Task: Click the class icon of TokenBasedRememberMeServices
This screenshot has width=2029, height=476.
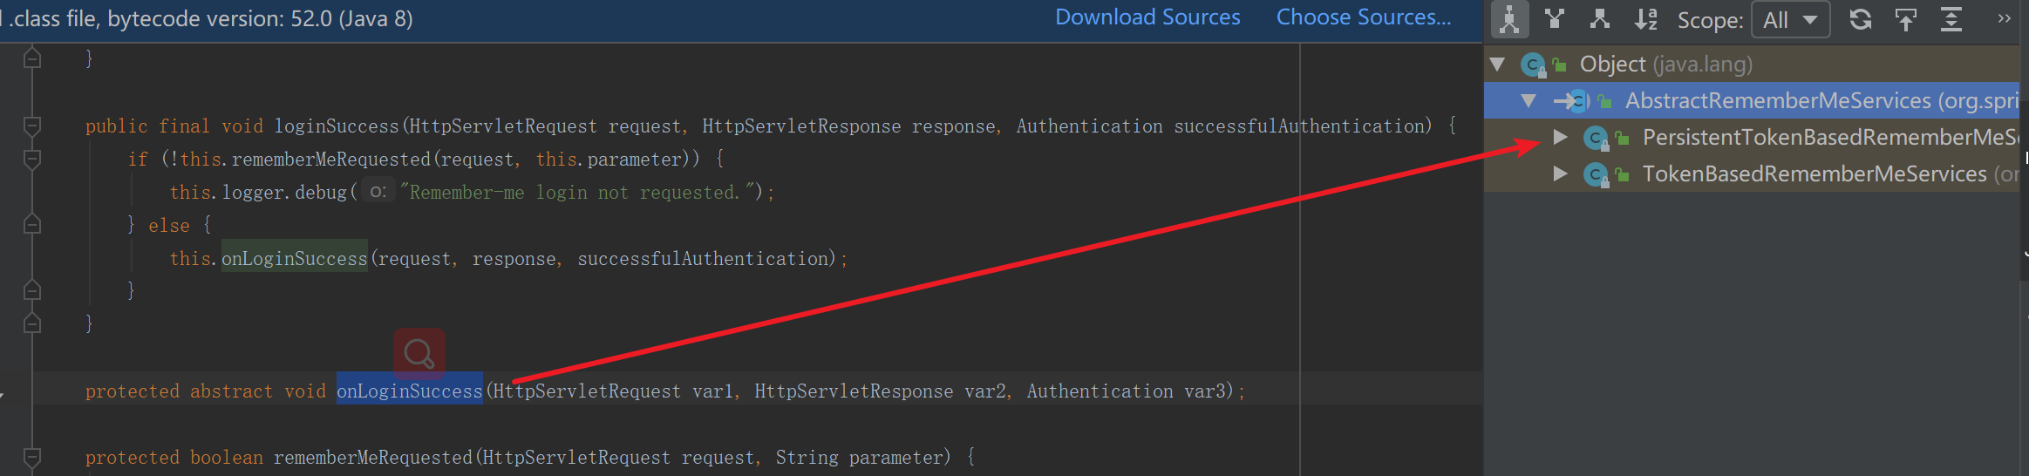Action: (x=1596, y=174)
